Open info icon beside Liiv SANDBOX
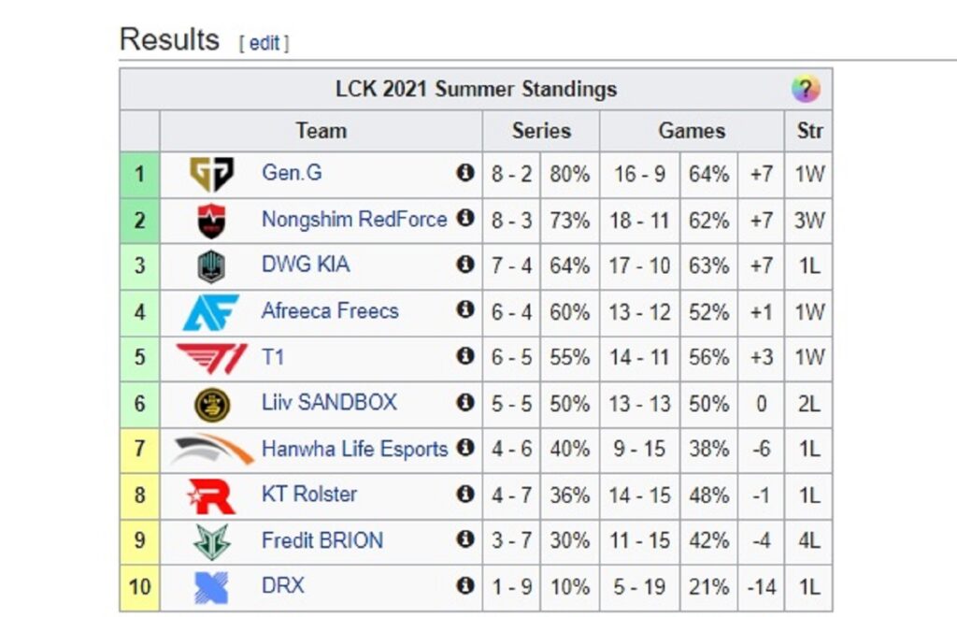Viewport: 957px width, 617px height. pyautogui.click(x=465, y=402)
